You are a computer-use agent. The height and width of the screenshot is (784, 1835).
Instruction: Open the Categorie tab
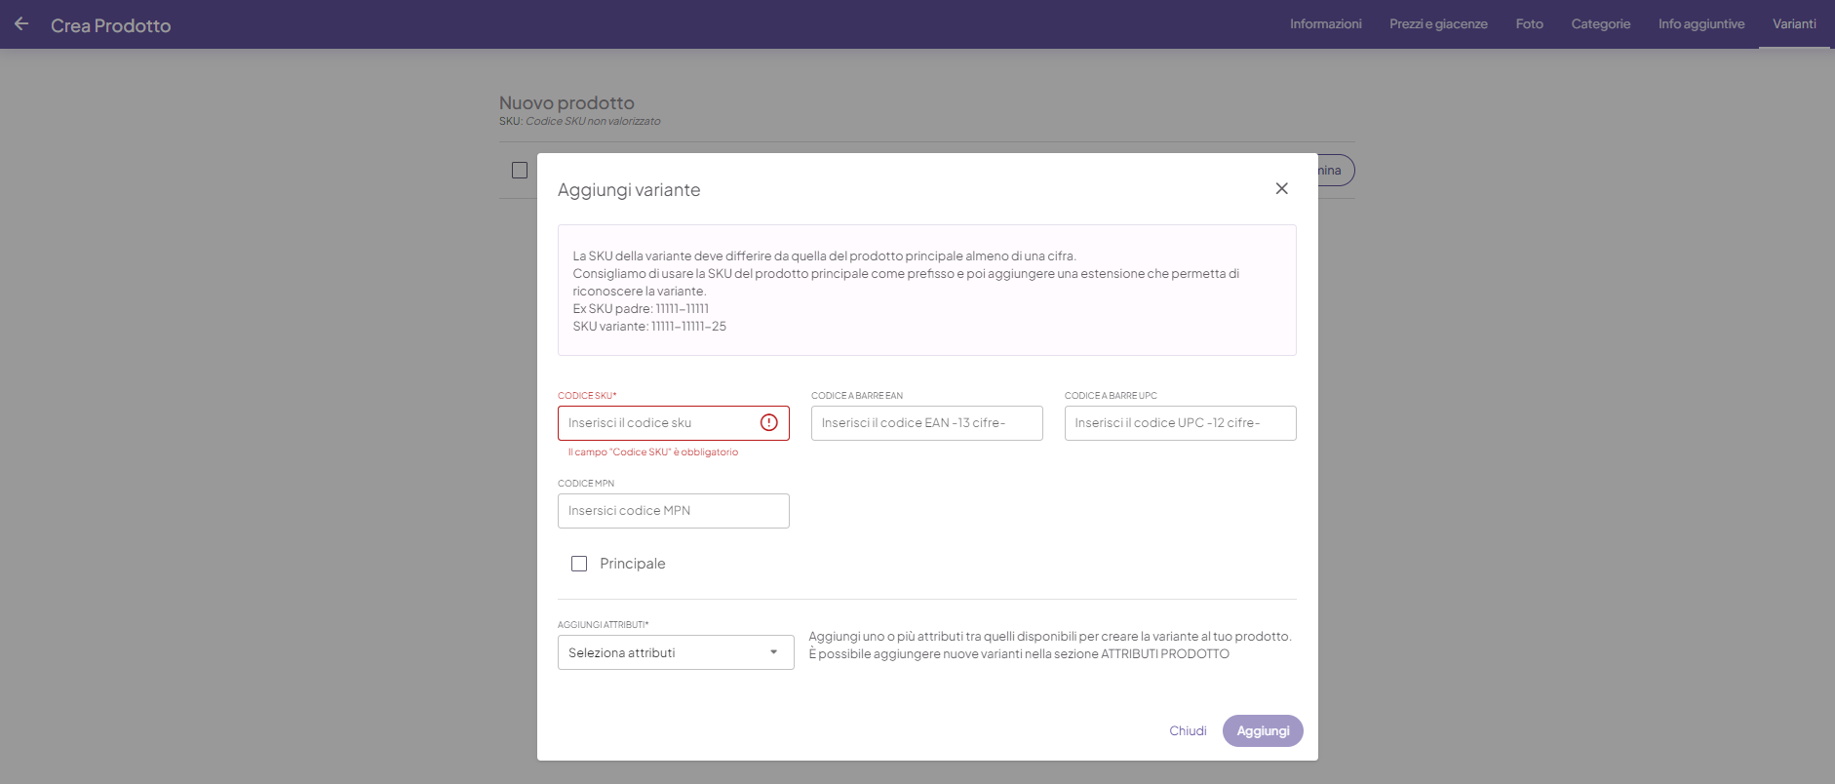[1600, 24]
